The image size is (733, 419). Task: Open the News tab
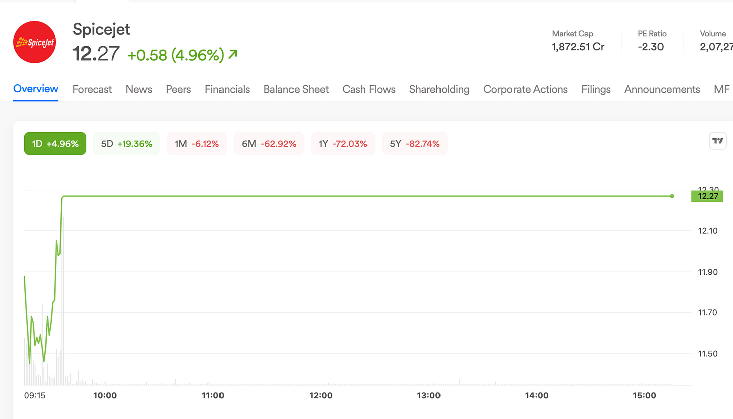pyautogui.click(x=139, y=89)
